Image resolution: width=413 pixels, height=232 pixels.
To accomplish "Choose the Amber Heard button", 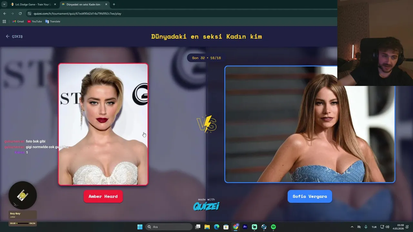I will click(x=103, y=196).
